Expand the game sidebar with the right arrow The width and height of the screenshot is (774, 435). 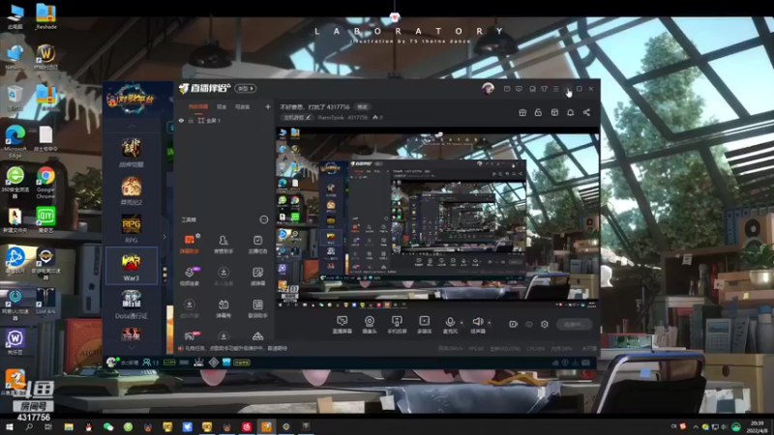[164, 237]
